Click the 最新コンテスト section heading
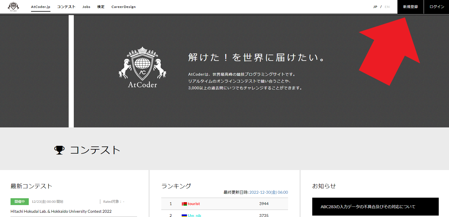 [x=31, y=186]
